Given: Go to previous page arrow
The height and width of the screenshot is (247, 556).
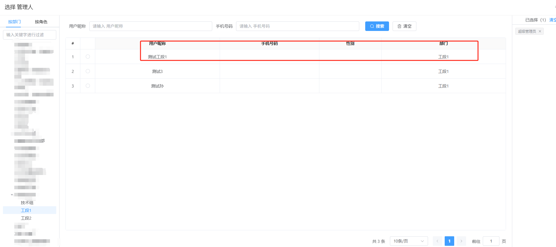Looking at the screenshot, I should 437,241.
